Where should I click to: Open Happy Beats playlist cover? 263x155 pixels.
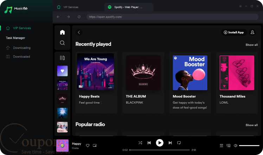pyautogui.click(x=96, y=72)
